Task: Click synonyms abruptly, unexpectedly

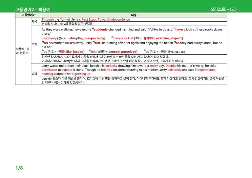Action: coord(87,38)
